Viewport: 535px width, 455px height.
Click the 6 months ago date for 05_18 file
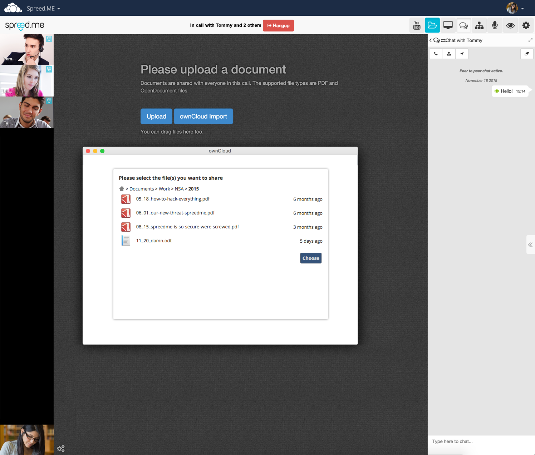(308, 199)
